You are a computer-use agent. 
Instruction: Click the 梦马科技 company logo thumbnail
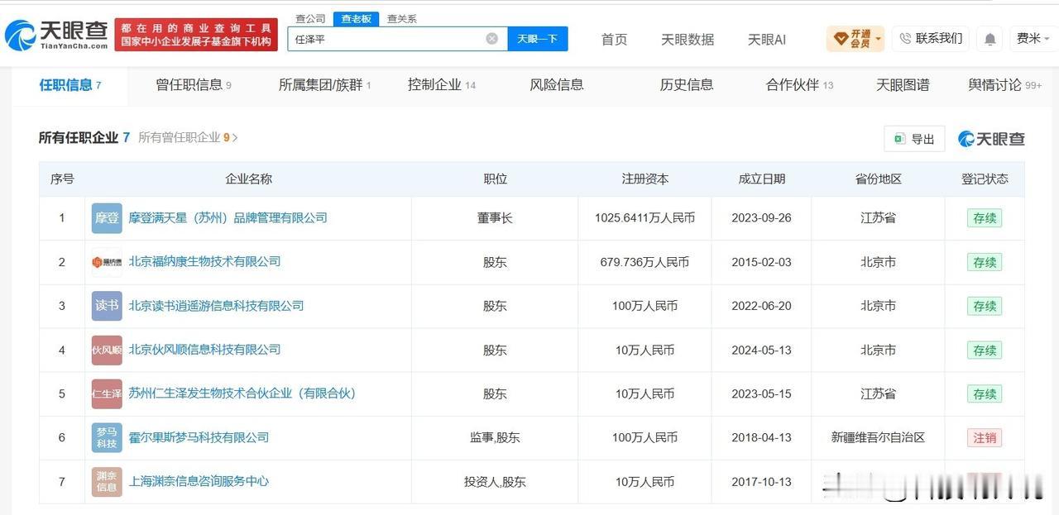tap(107, 437)
